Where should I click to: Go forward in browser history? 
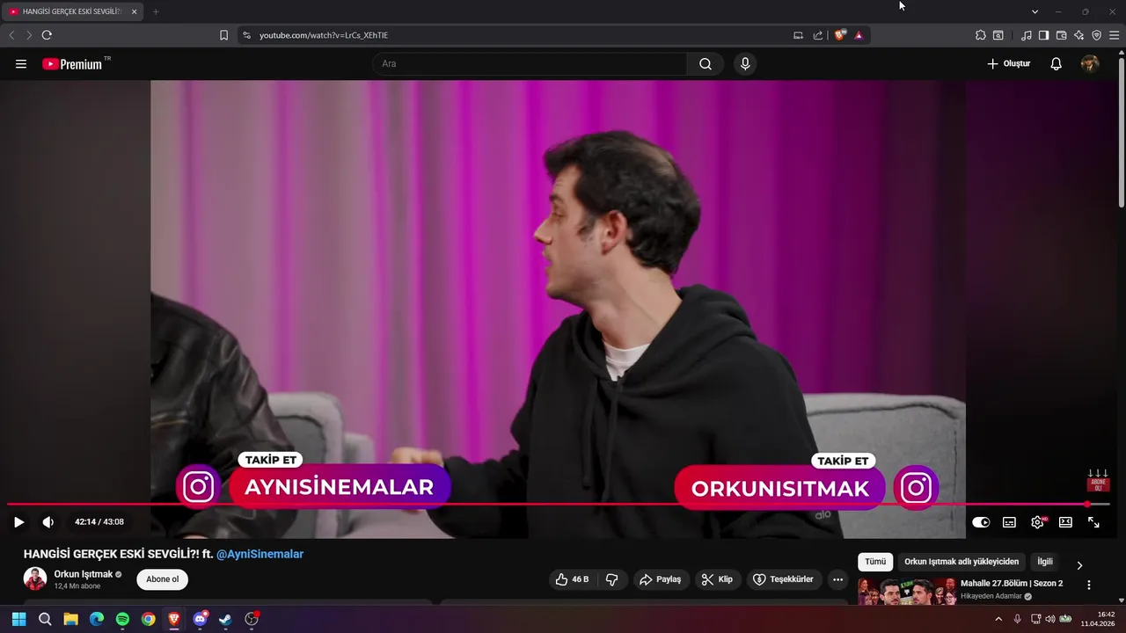pos(29,35)
